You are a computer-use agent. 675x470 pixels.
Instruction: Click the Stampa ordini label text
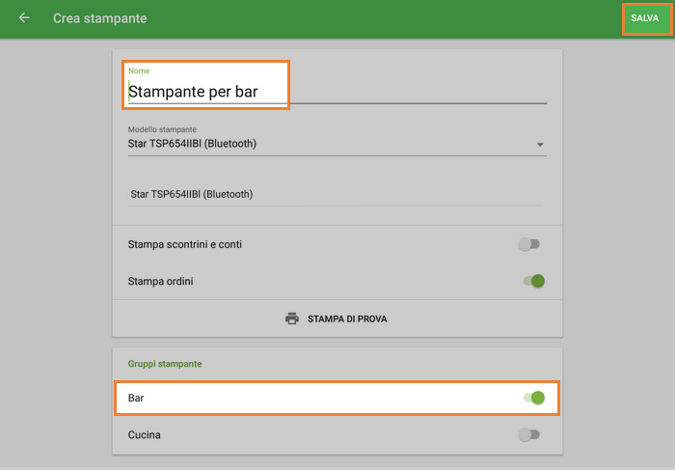click(x=161, y=282)
